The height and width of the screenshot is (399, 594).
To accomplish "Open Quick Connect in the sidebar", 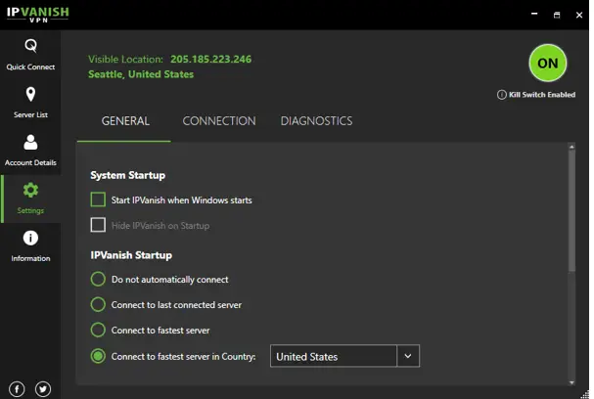I will pos(30,56).
